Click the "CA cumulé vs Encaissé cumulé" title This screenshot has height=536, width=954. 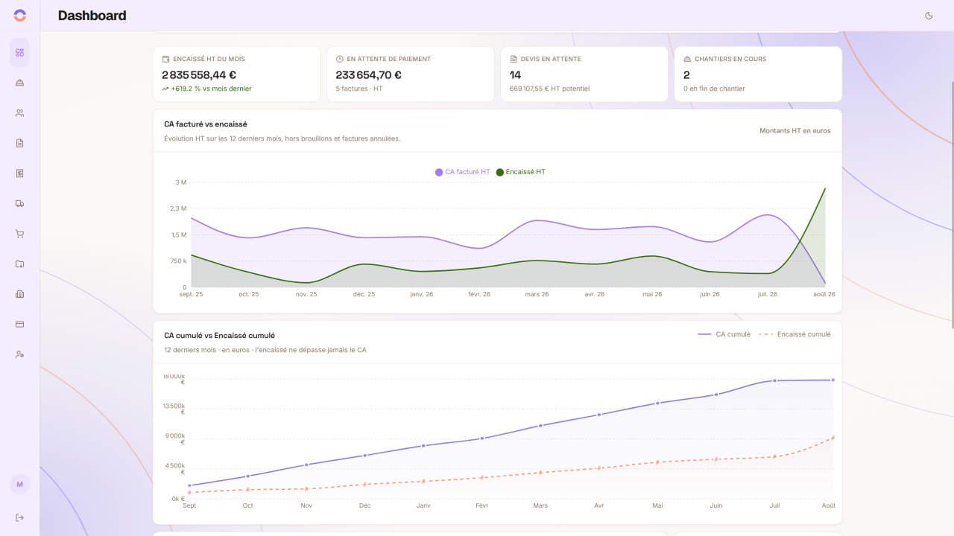click(220, 336)
